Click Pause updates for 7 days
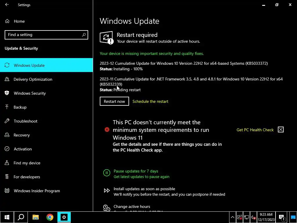This screenshot has width=297, height=223. [136, 171]
